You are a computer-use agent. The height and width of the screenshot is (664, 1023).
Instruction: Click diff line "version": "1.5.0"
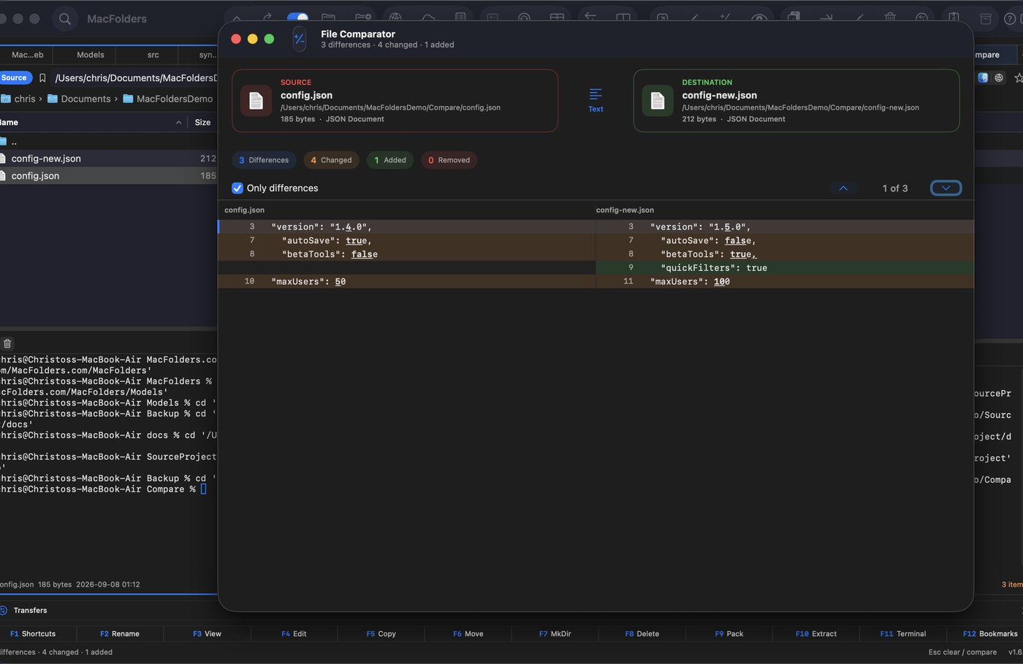(785, 227)
